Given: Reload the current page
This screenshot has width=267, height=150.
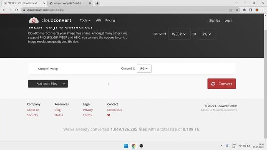Looking at the screenshot, I should pos(16,10).
